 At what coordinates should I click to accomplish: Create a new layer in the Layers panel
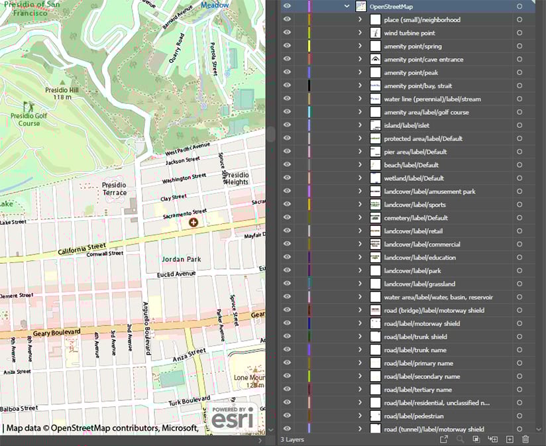[x=509, y=439]
